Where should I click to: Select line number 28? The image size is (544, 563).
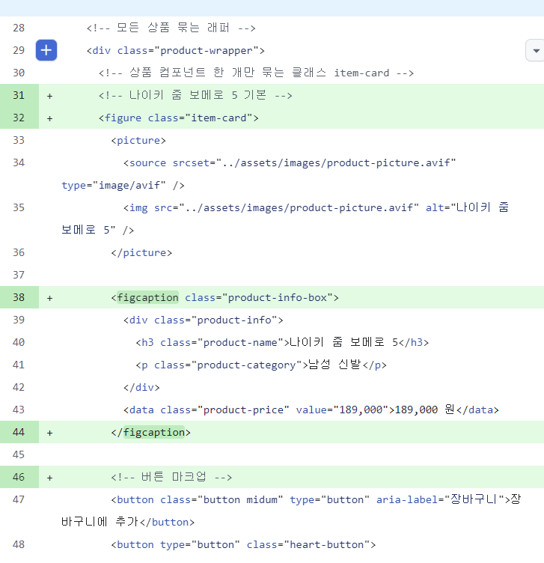(19, 28)
